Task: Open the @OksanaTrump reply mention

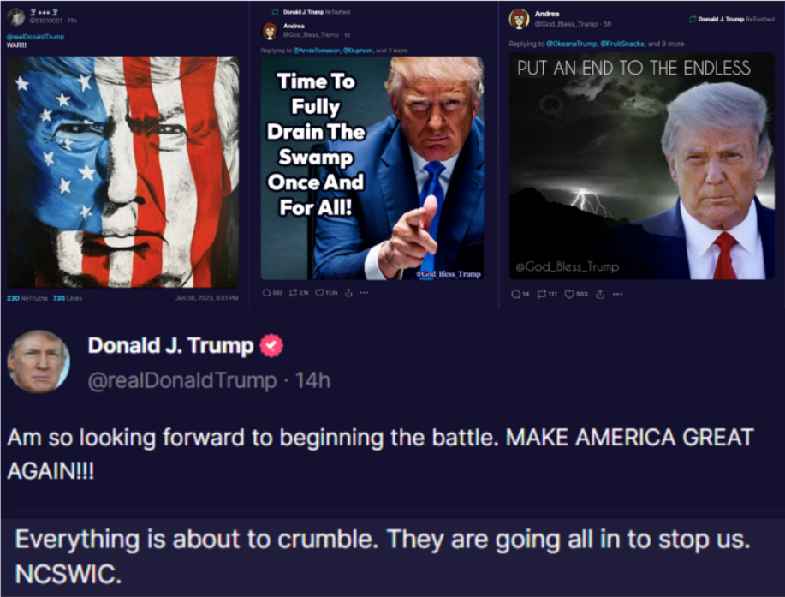Action: coord(572,44)
